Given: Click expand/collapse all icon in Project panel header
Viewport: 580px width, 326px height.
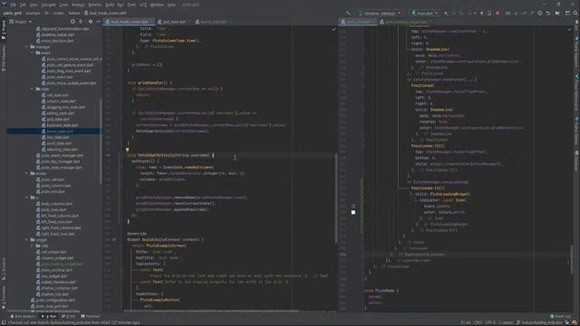Looking at the screenshot, I should point(81,22).
